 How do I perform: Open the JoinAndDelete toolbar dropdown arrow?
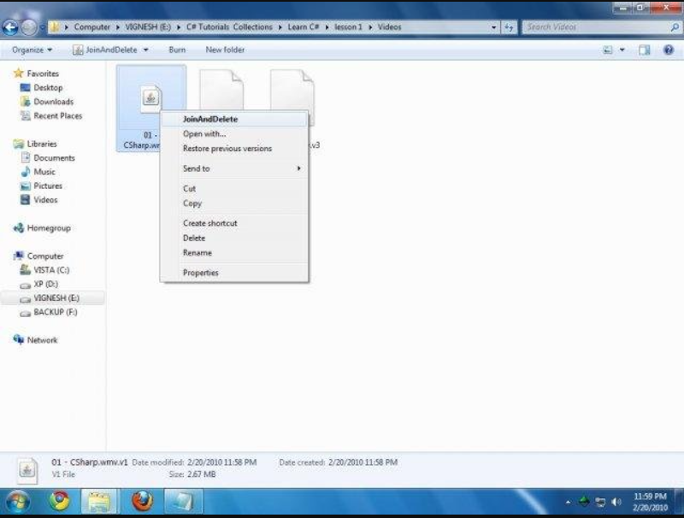pos(146,50)
